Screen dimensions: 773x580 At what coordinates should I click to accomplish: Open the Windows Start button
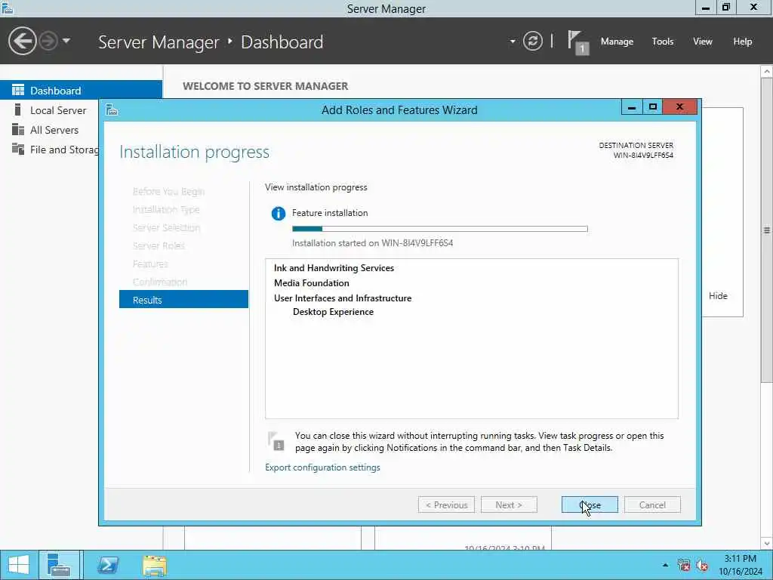(19, 565)
